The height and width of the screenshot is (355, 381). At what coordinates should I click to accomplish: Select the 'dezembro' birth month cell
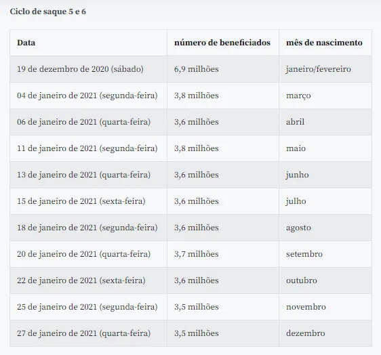[325, 333]
